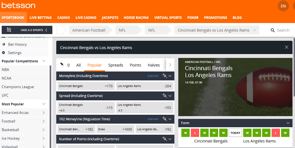
Task: Click the search magnifier icon
Action: pos(273,30)
